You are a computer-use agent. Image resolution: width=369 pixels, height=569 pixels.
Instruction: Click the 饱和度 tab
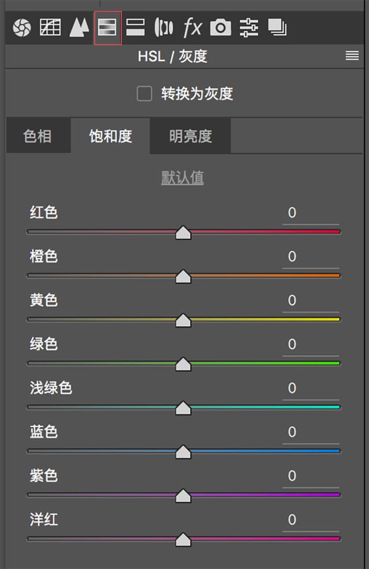110,136
